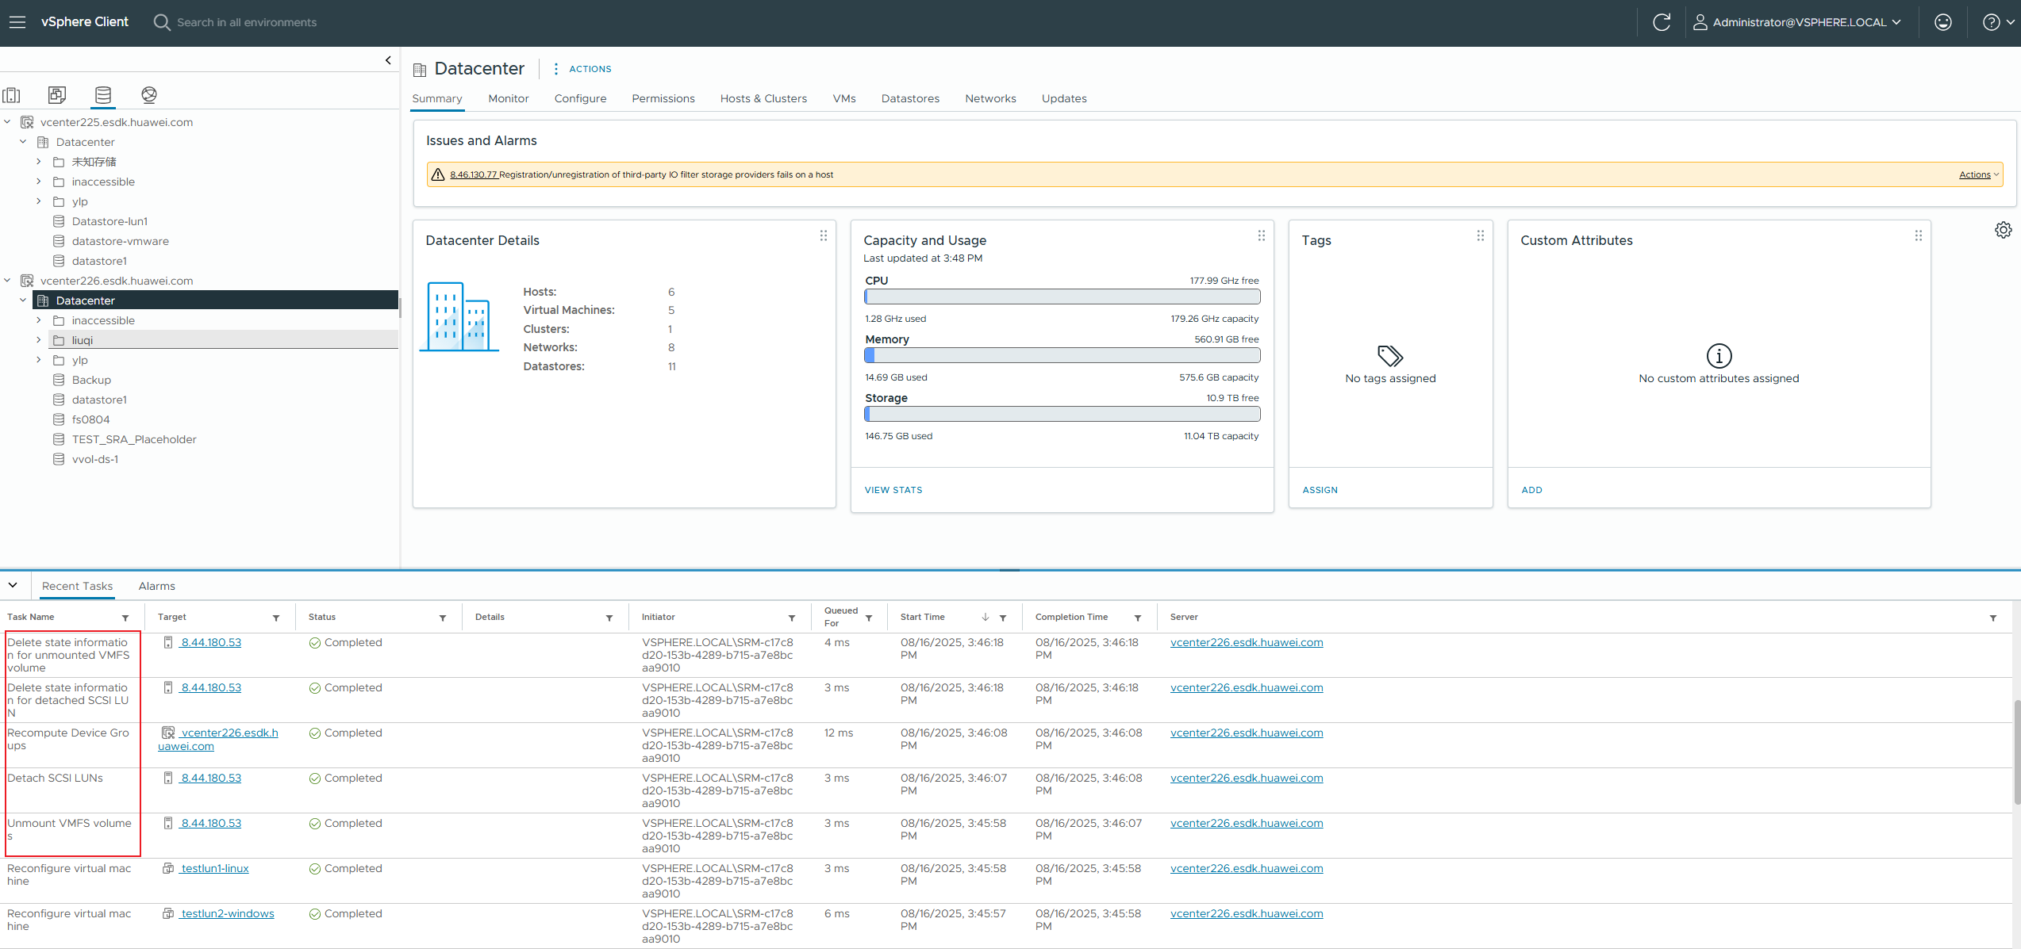Collapse vcenter226.esdk.huawei.com tree node
Image resolution: width=2021 pixels, height=949 pixels.
coord(7,281)
